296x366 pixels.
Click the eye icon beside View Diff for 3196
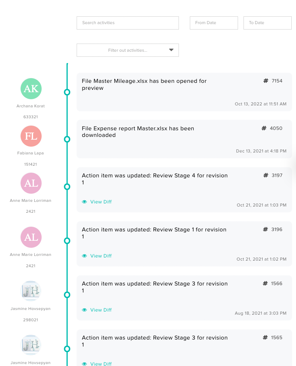pyautogui.click(x=84, y=256)
